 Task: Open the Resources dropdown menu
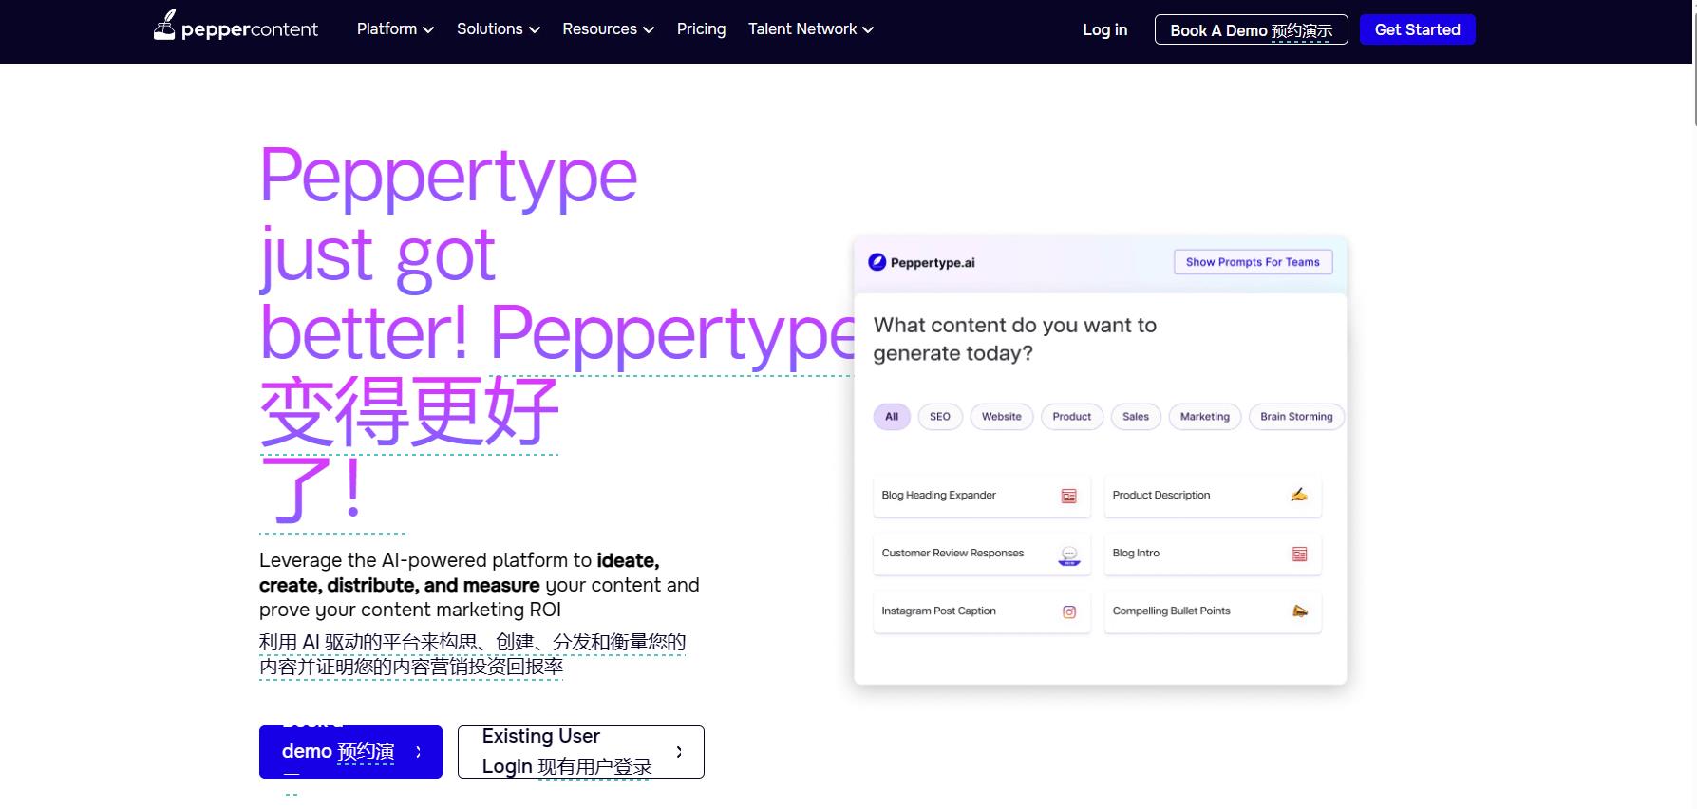608,29
